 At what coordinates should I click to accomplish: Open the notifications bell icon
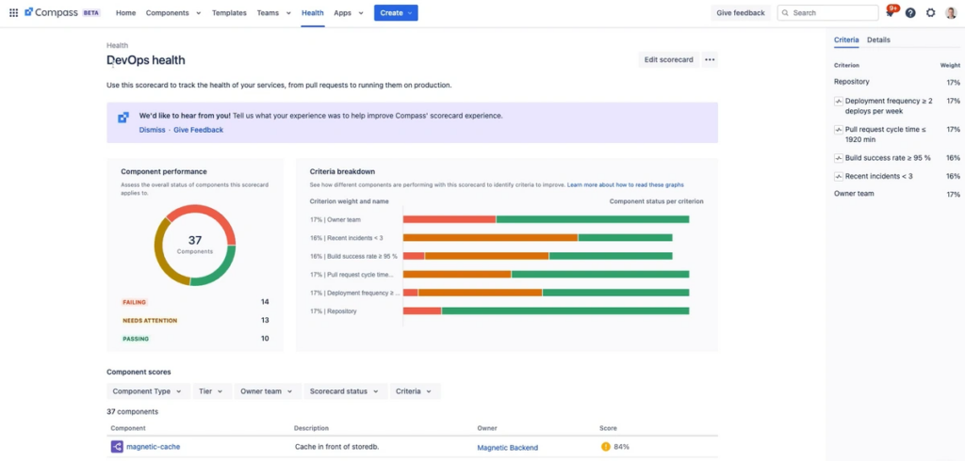(x=890, y=13)
